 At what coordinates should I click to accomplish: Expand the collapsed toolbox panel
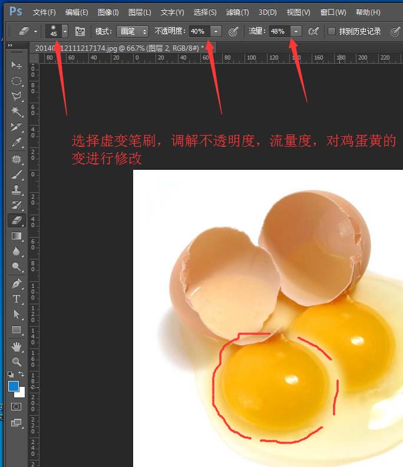(x=11, y=45)
